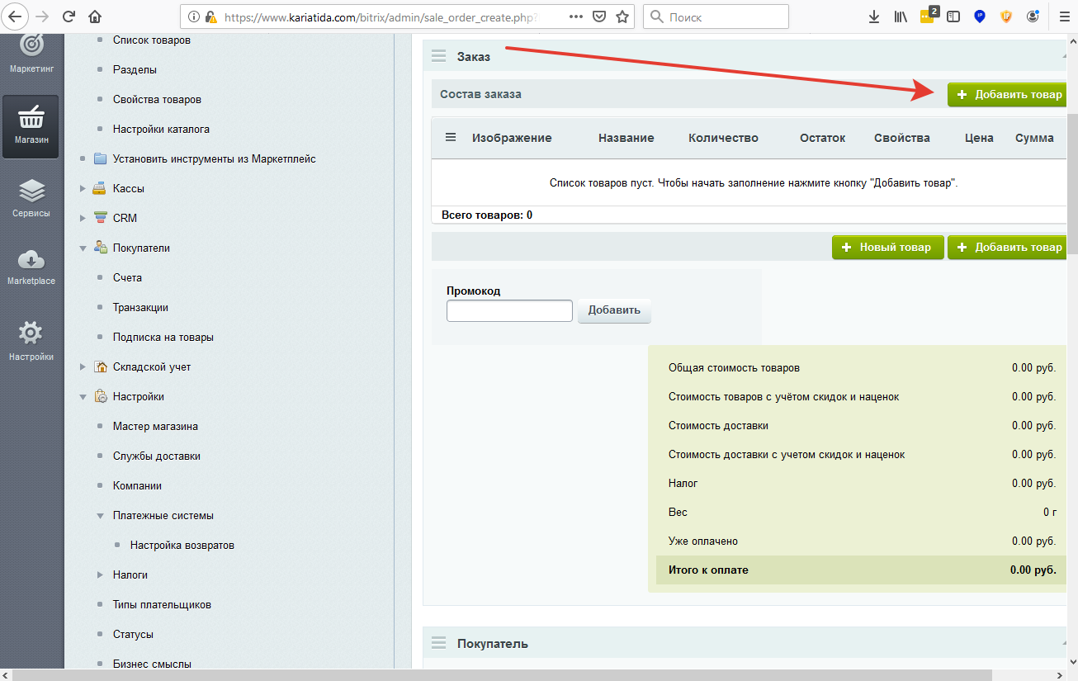Click the Промокод input field

click(x=509, y=311)
